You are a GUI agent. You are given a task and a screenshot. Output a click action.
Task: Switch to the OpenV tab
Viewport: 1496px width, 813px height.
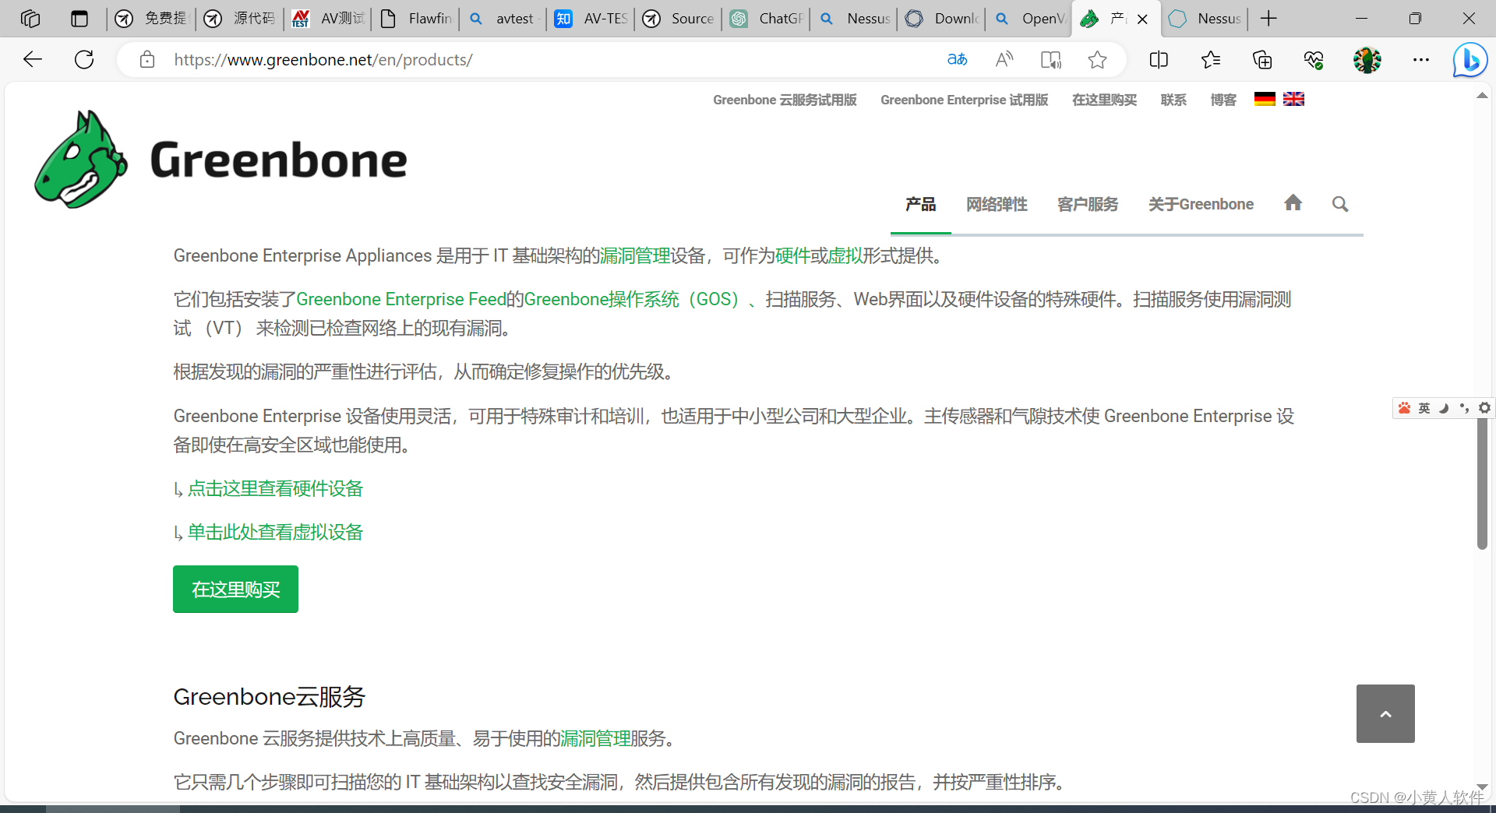tap(1029, 19)
